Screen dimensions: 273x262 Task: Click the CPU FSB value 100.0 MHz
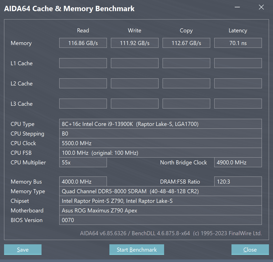(161, 153)
